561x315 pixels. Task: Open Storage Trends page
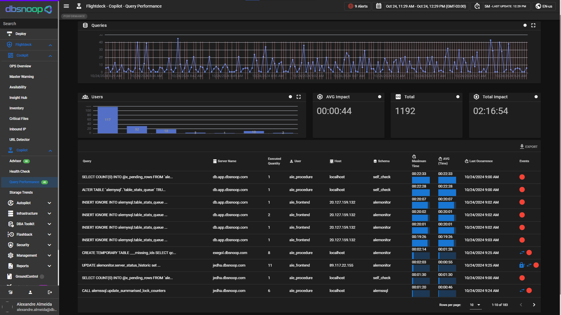pos(21,192)
